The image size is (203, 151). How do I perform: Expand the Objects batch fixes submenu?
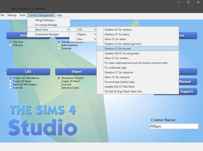click(x=83, y=34)
